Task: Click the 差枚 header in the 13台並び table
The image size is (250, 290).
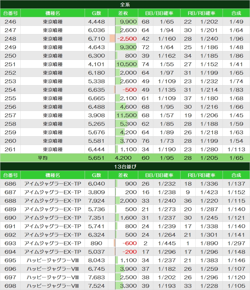Action: [123, 175]
